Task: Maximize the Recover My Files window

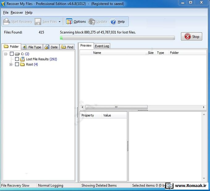Action: [x=191, y=2]
